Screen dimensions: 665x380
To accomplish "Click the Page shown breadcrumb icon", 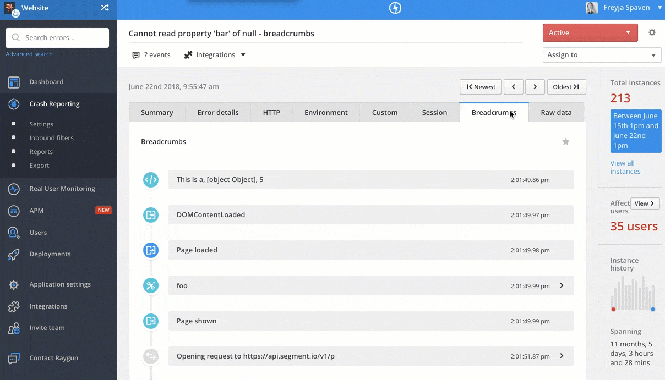I will (x=151, y=321).
